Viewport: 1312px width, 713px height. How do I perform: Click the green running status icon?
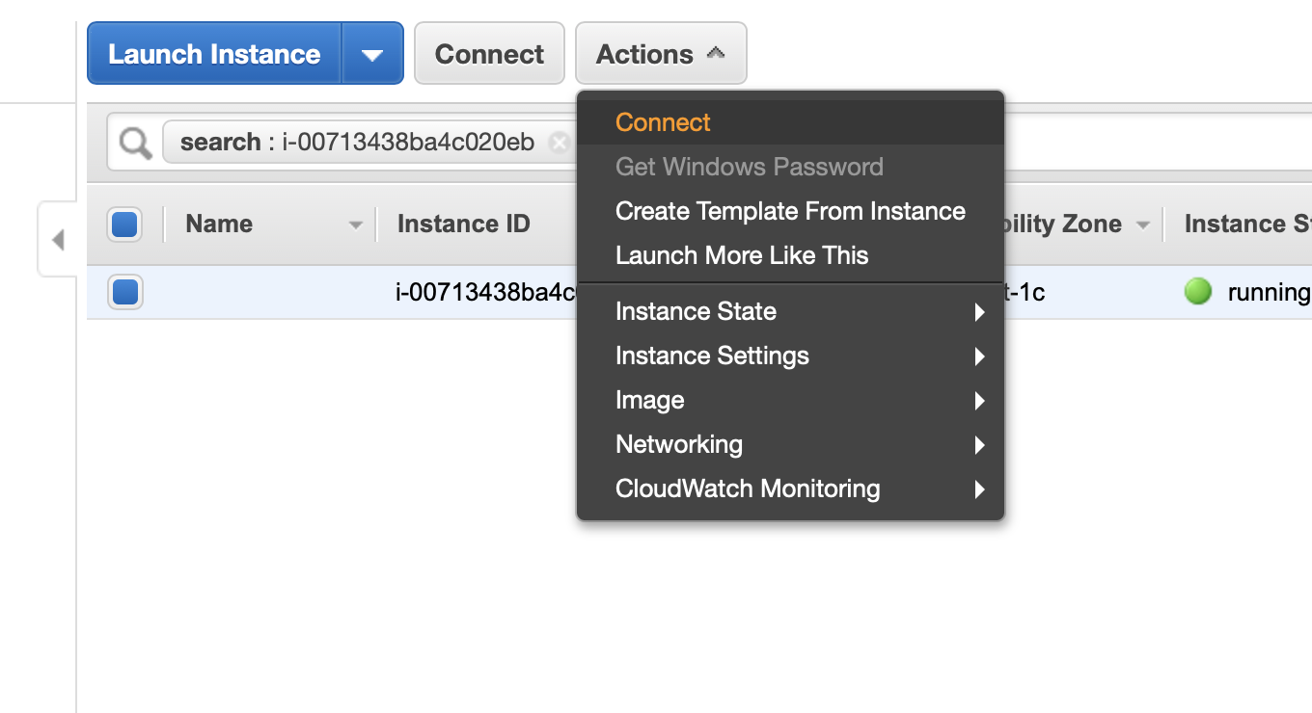(1197, 291)
